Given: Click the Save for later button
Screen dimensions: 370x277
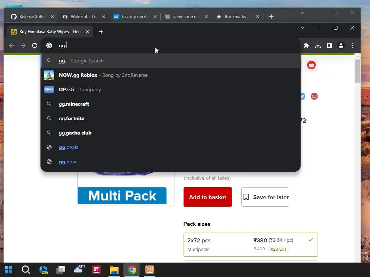Looking at the screenshot, I should (x=265, y=197).
